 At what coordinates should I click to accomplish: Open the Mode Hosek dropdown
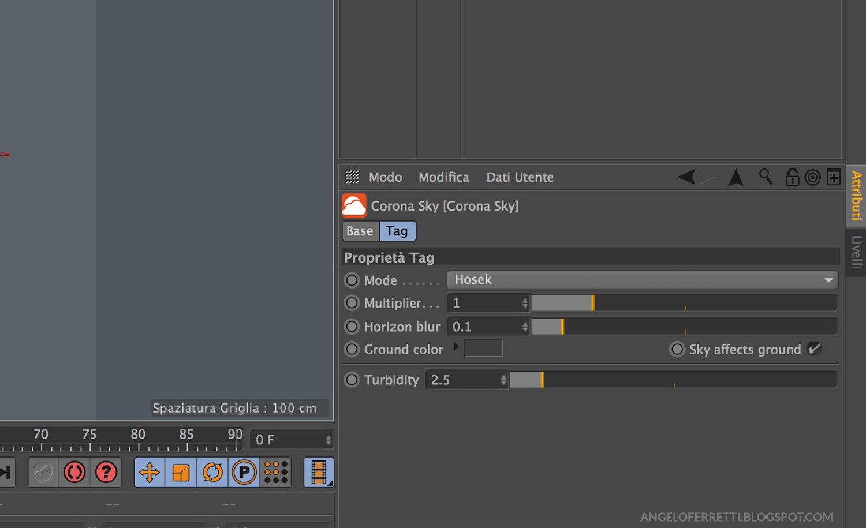pos(641,280)
